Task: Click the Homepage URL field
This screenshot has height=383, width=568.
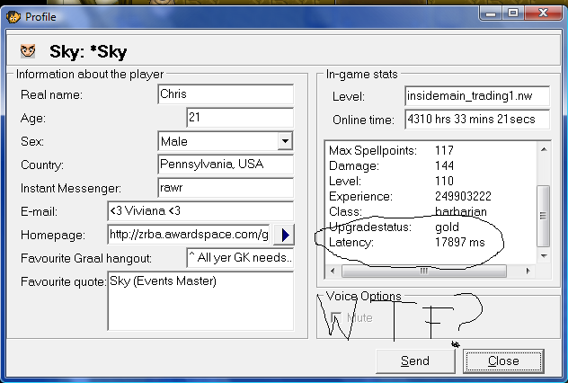Action: coord(187,235)
